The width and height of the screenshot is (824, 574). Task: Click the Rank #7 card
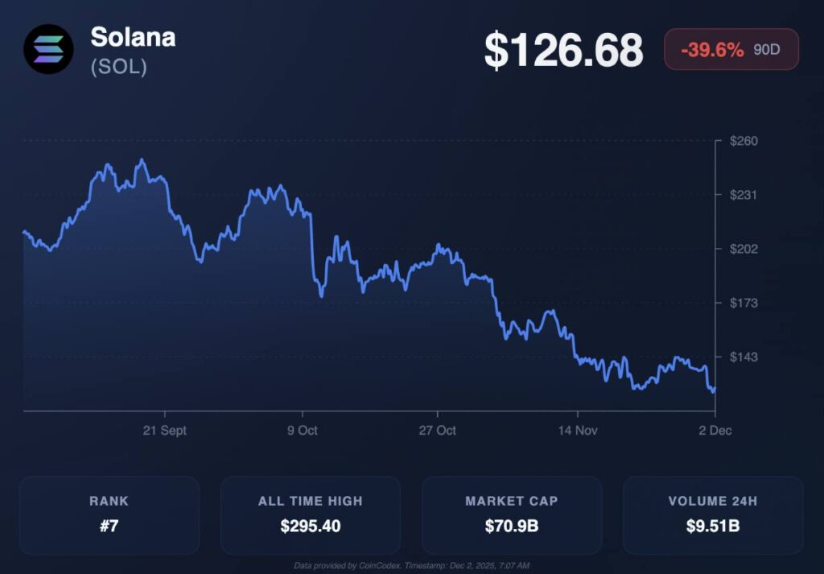tap(109, 514)
